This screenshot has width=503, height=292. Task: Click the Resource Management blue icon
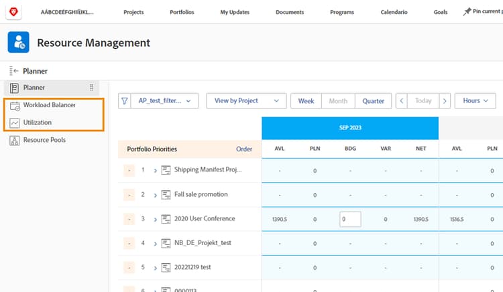pyautogui.click(x=18, y=42)
